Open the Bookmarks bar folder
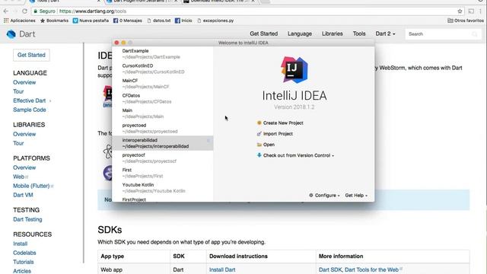The height and width of the screenshot is (274, 487). tap(54, 21)
